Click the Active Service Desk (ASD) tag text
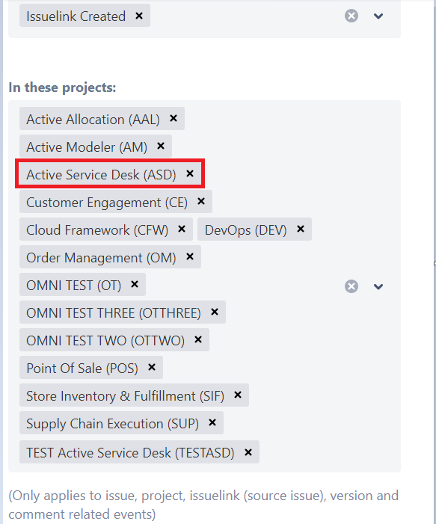Screen dimensions: 436x524 click(101, 175)
